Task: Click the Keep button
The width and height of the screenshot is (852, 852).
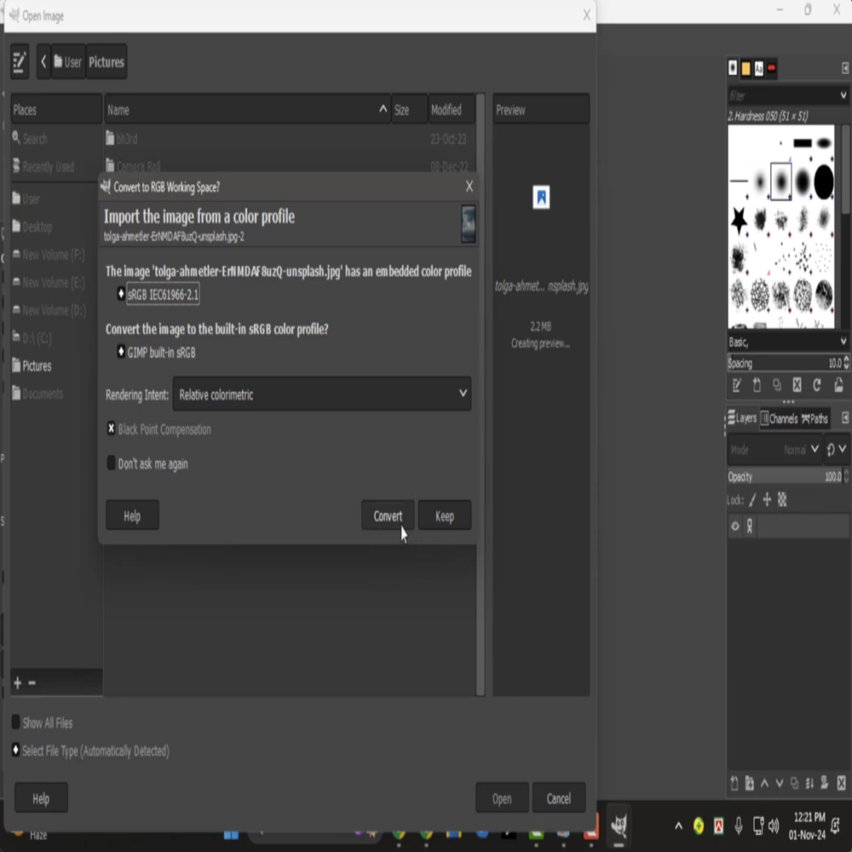Action: [x=445, y=515]
